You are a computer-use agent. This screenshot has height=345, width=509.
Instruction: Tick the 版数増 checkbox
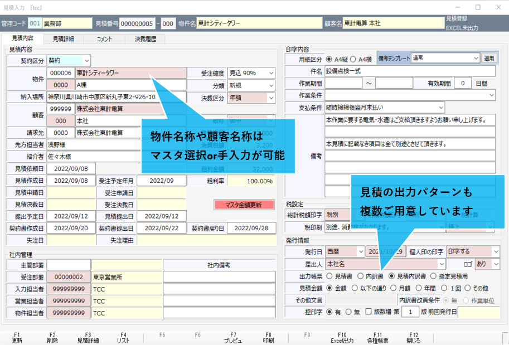pyautogui.click(x=369, y=312)
